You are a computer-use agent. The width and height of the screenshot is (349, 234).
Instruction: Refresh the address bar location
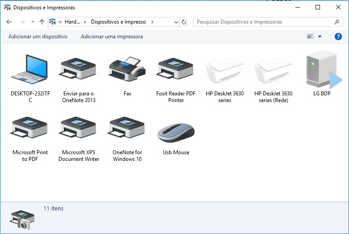[183, 22]
